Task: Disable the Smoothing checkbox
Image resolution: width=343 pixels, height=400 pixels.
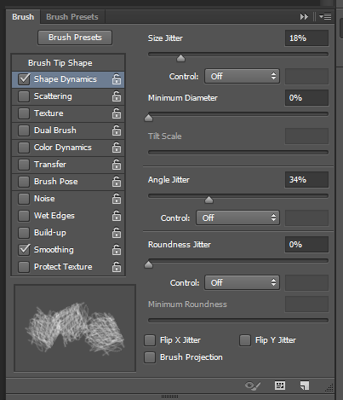Action: click(24, 250)
